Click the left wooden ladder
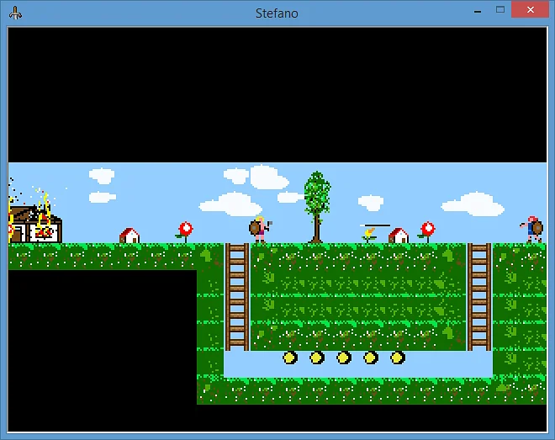The width and height of the screenshot is (555, 440). pos(237,297)
